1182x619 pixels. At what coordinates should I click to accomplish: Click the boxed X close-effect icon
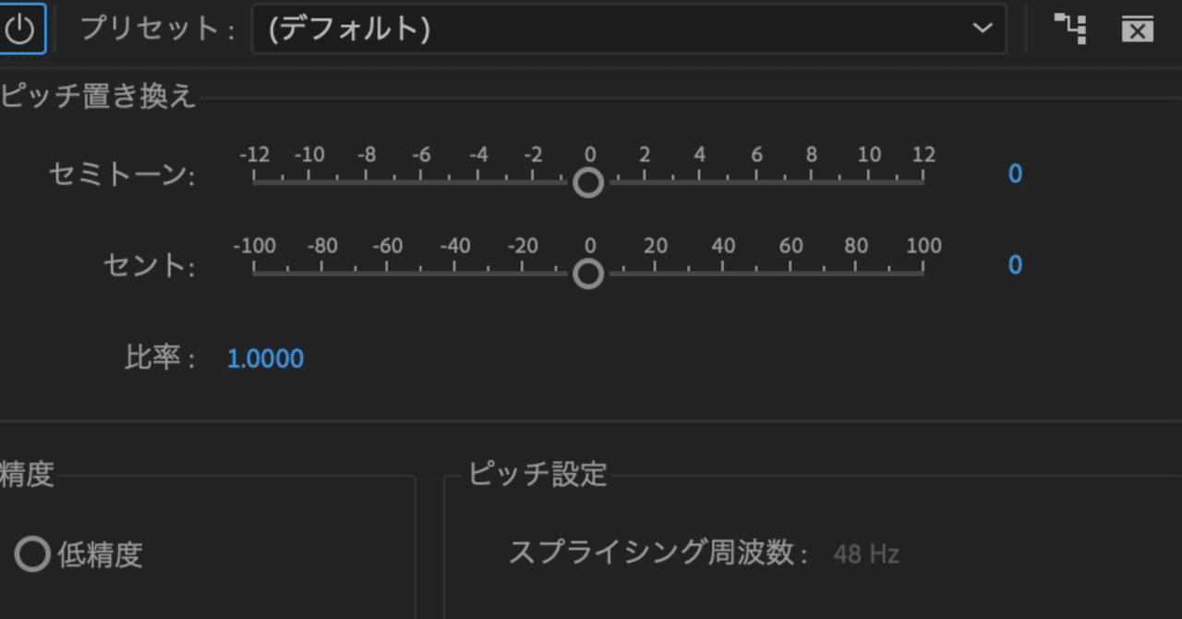1137,29
